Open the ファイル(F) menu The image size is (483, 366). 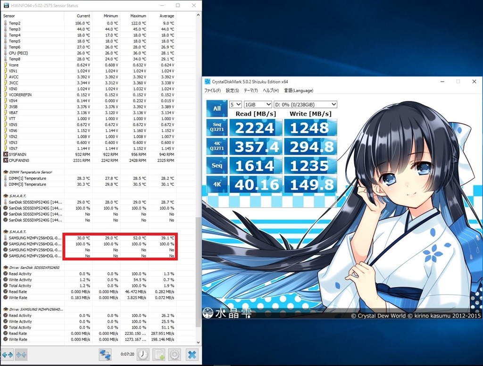pos(213,91)
